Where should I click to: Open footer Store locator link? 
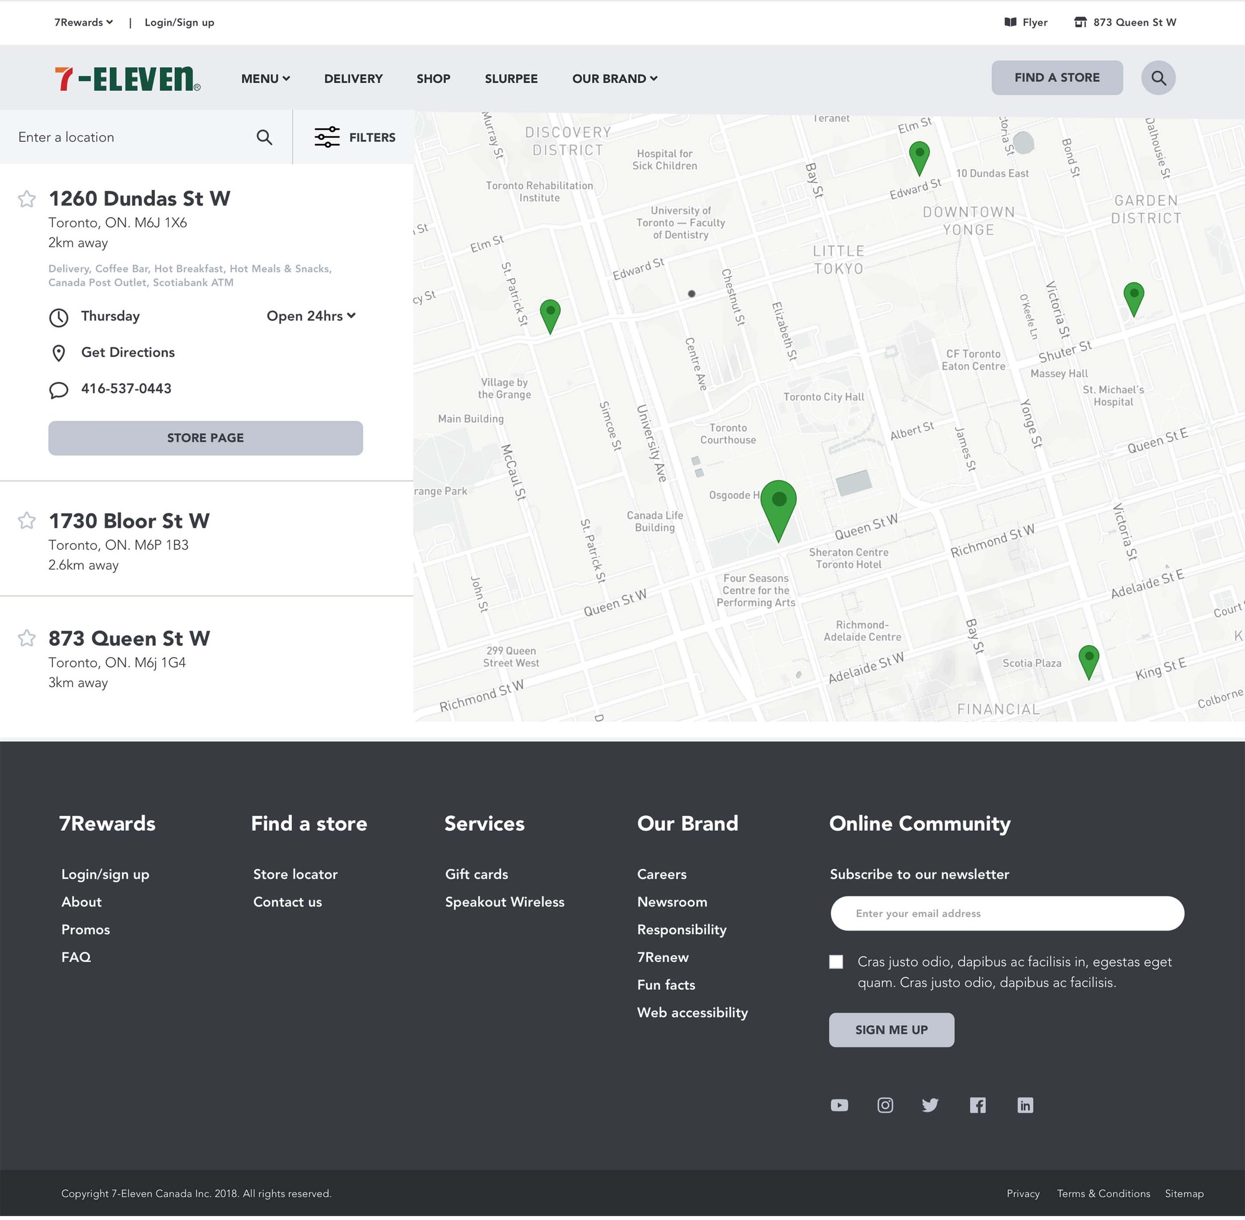(295, 874)
